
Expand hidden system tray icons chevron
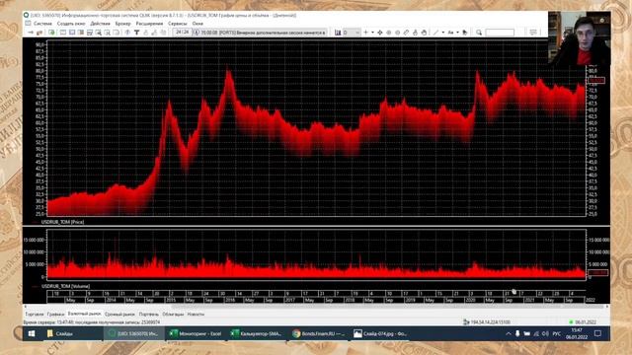(x=509, y=333)
